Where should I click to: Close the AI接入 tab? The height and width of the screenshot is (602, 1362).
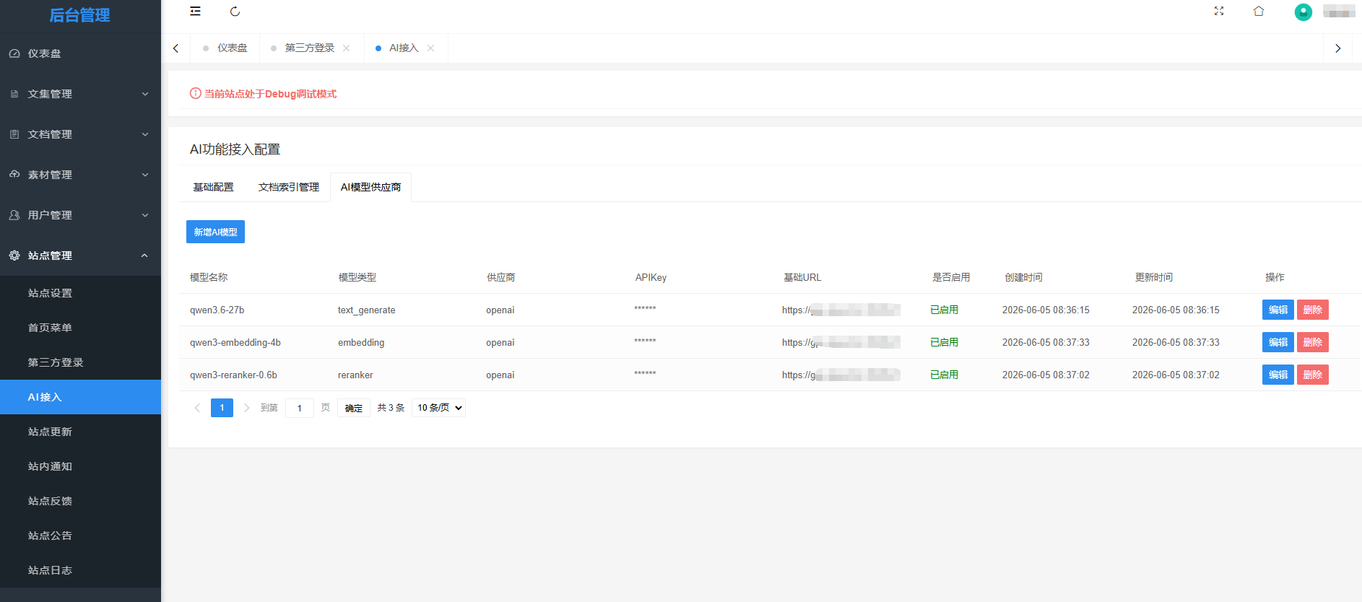431,48
